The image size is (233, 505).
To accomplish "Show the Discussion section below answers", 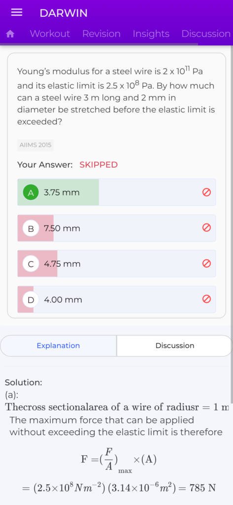I will pos(175,346).
